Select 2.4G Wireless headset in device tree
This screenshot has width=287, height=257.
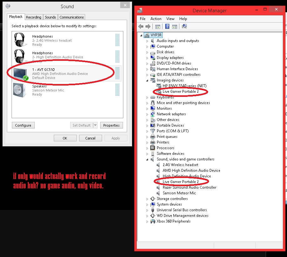click(180, 165)
